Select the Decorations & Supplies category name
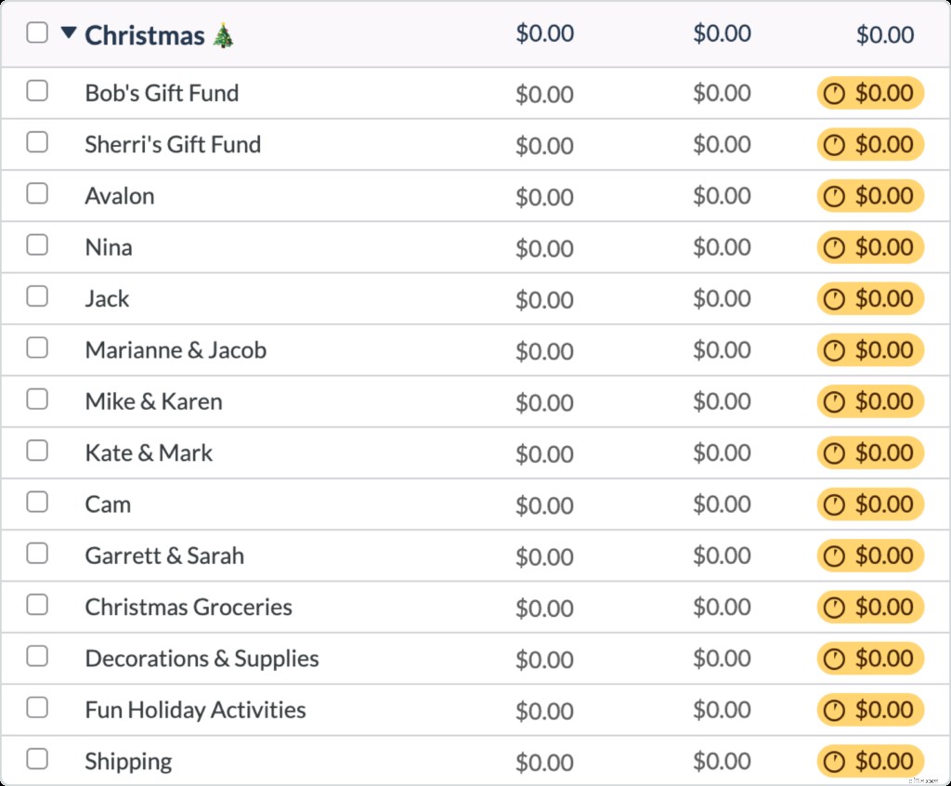This screenshot has width=951, height=786. (202, 658)
